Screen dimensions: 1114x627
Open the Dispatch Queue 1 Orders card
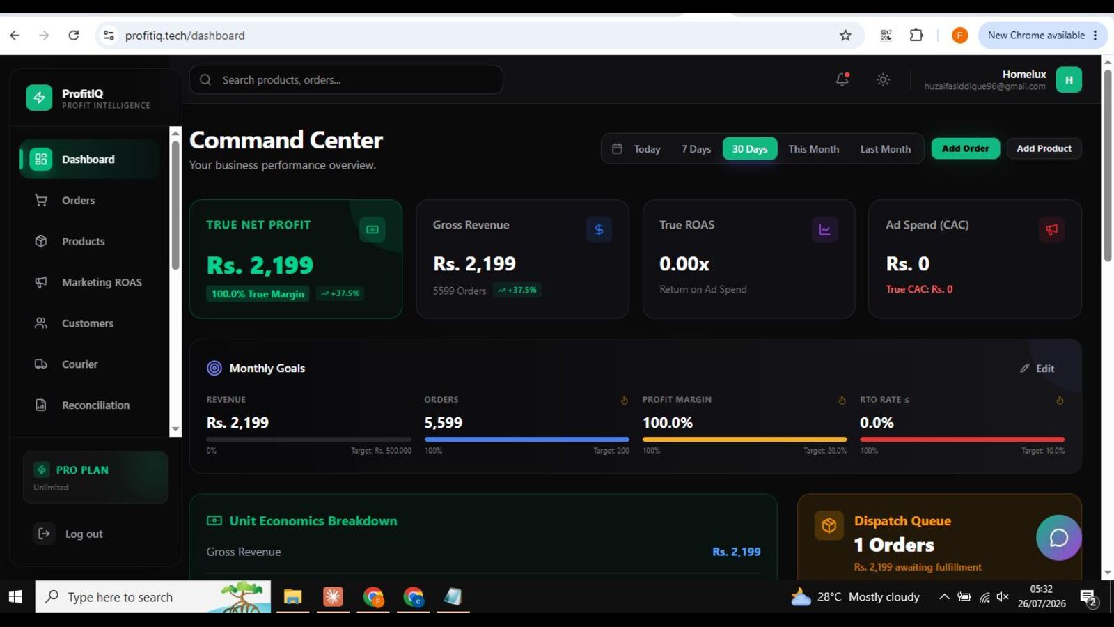(x=939, y=537)
